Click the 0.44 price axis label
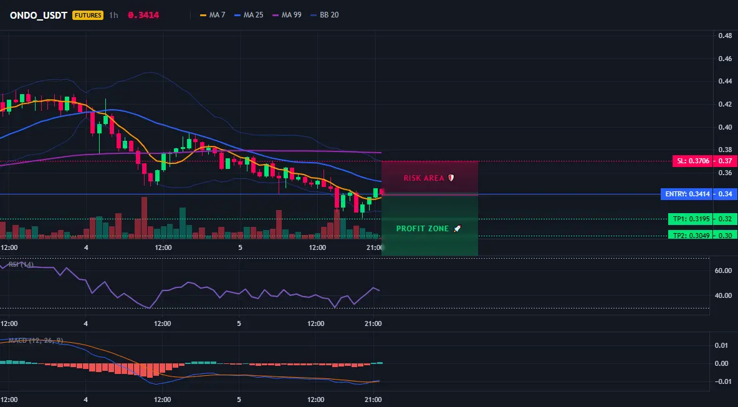 [725, 82]
